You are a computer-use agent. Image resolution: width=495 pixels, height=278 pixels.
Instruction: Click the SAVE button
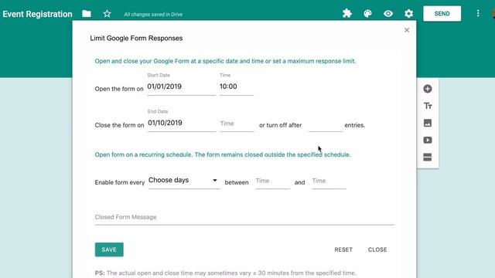point(109,249)
